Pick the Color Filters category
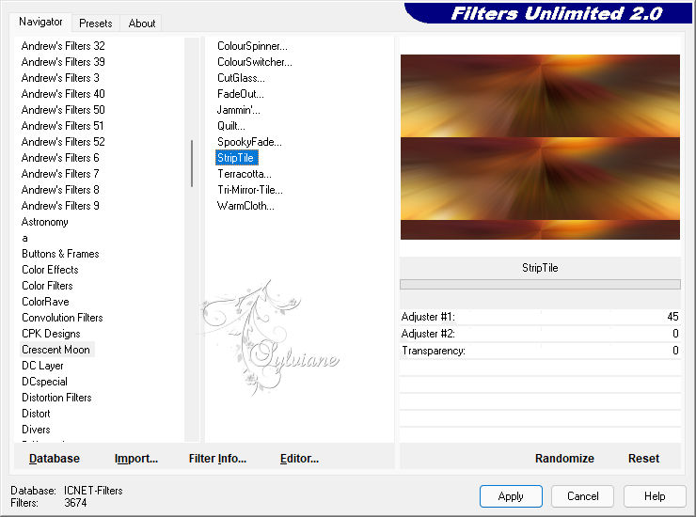The image size is (696, 517). point(47,286)
